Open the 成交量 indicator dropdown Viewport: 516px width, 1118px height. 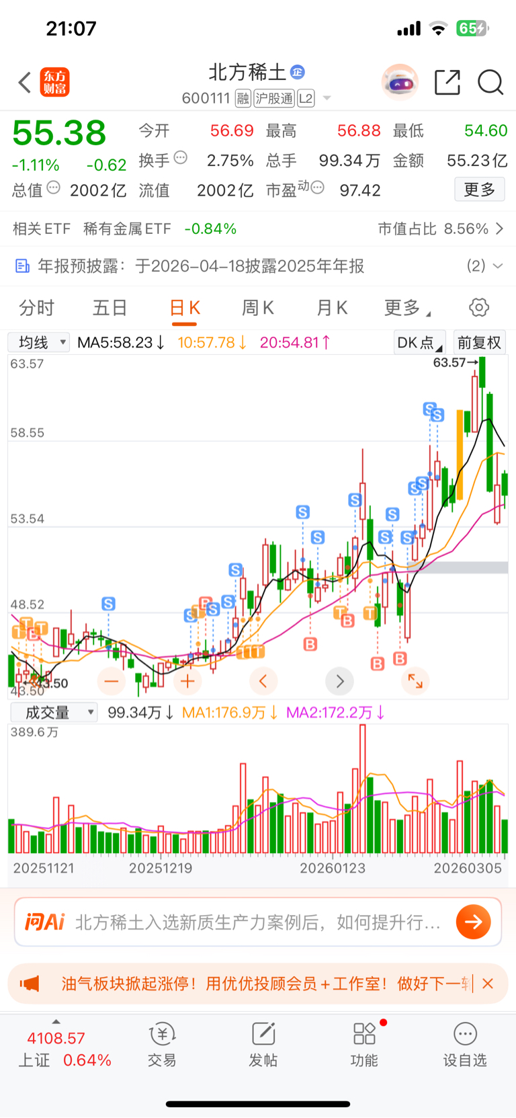(x=53, y=712)
